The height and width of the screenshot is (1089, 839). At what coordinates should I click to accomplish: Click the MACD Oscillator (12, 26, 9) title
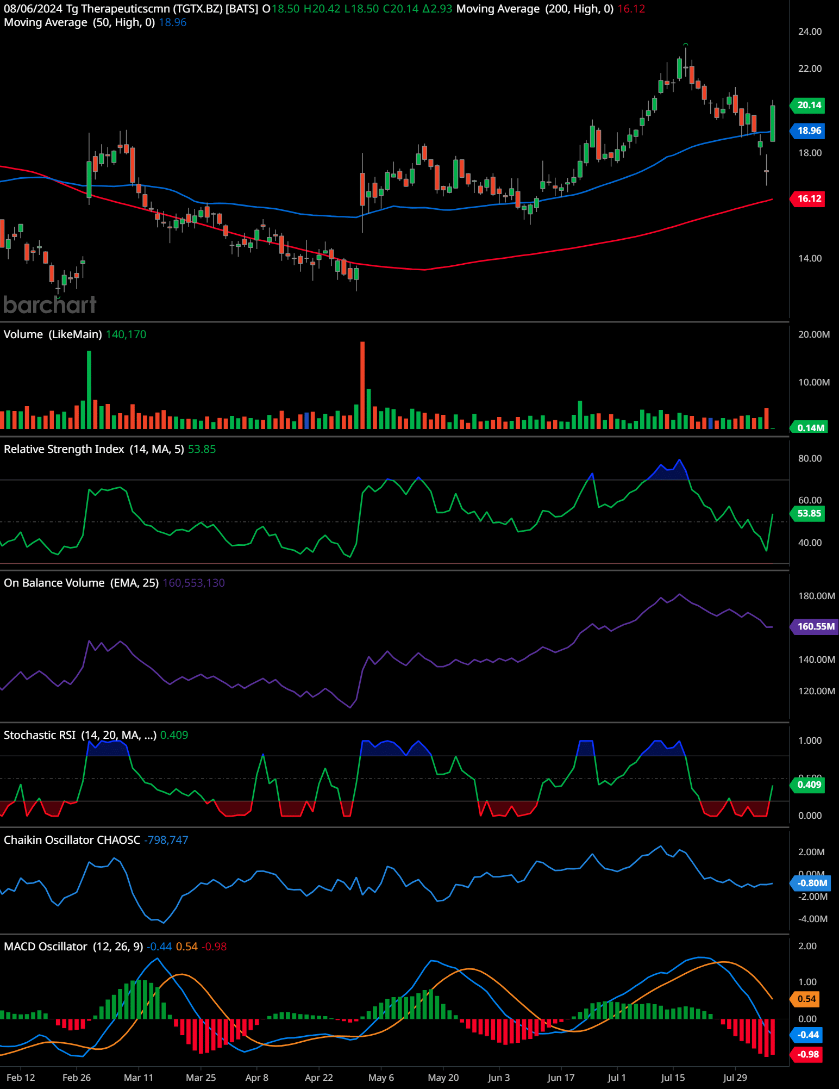tap(73, 947)
